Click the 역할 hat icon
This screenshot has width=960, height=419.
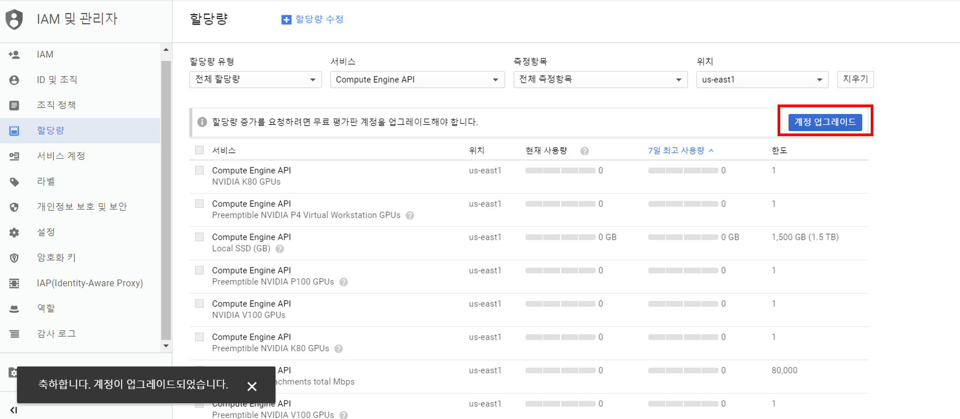click(14, 309)
